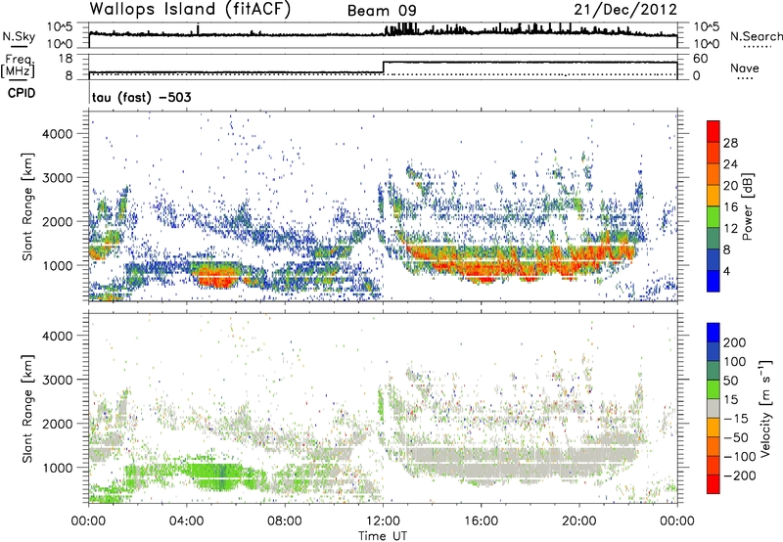783x542 pixels.
Task: Select the '50' label on Velocity colorbar
Action: coord(730,381)
